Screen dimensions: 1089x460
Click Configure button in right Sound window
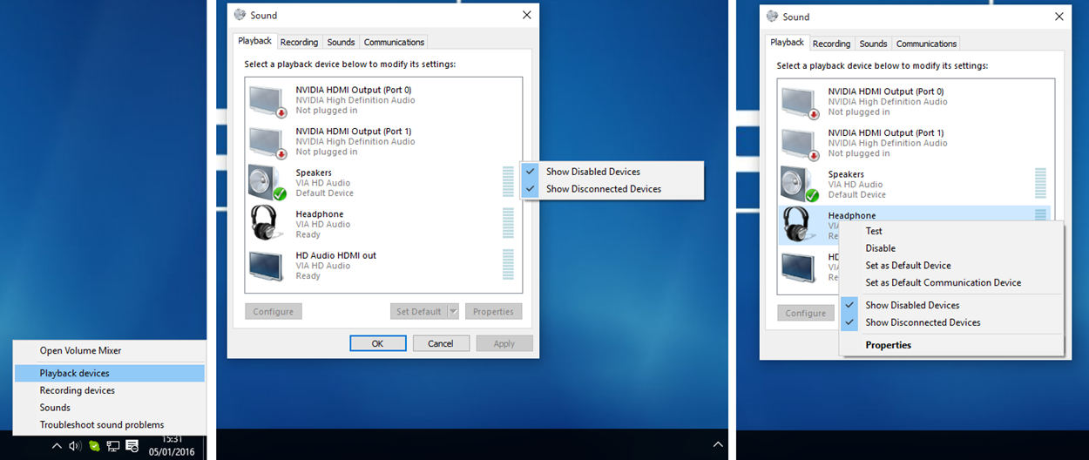click(806, 313)
